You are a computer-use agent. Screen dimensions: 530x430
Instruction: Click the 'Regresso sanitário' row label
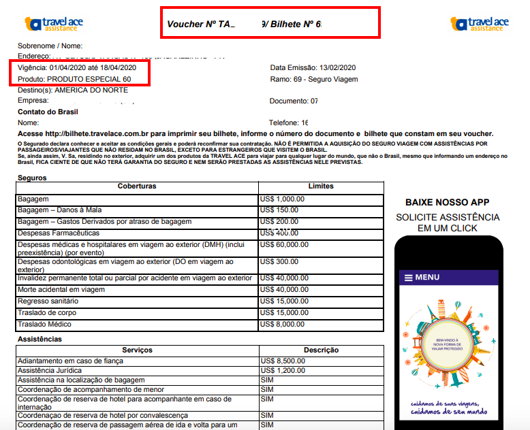[48, 301]
